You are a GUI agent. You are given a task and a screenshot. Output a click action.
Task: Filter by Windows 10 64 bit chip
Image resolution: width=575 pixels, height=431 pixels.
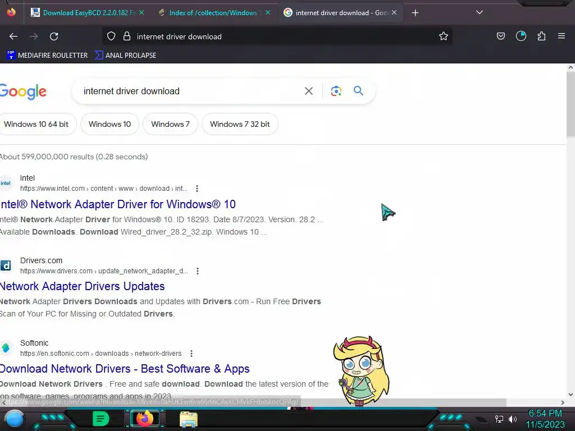36,124
